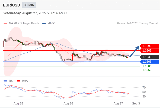160x108 pixels.
Task: Select the MA 50 legend label
Action: (x=52, y=23)
